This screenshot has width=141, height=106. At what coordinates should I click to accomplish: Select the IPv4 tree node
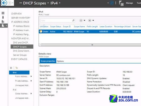19,73
